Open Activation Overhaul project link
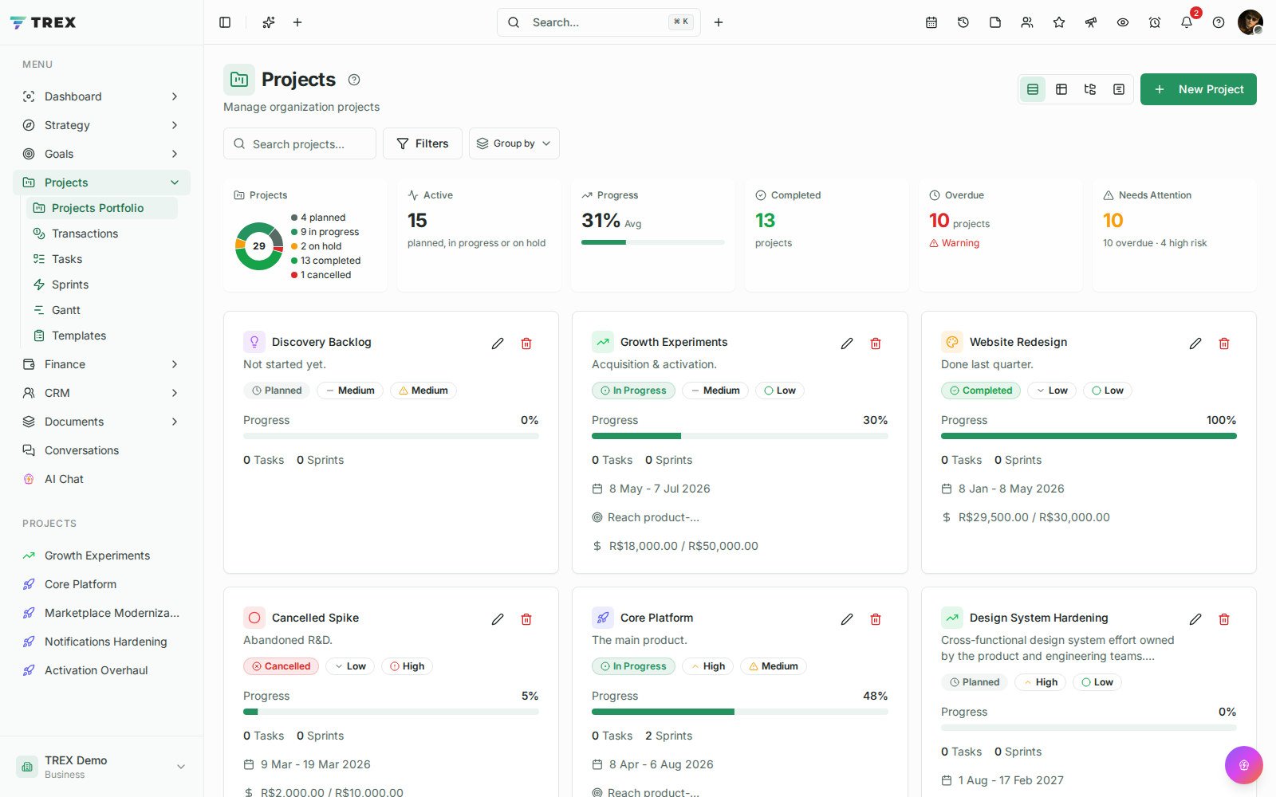The height and width of the screenshot is (797, 1276). click(102, 670)
